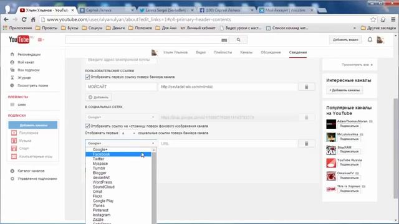The width and height of the screenshot is (399, 224).
Task: Open the guide menu icon beside YouTube logo
Action: pos(40,40)
